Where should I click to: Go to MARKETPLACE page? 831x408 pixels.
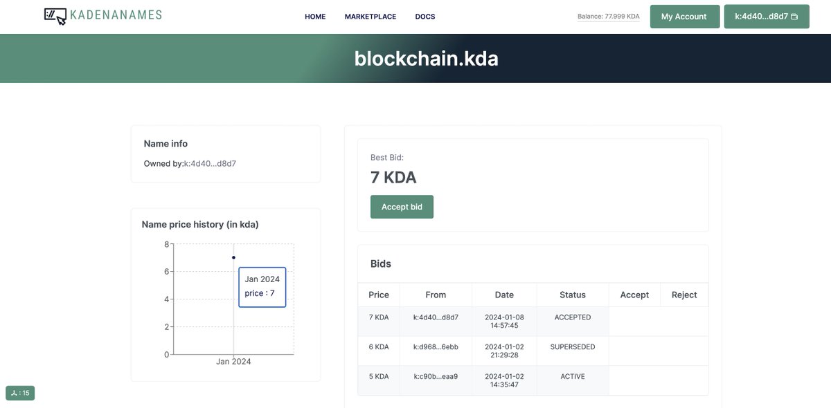coord(370,17)
